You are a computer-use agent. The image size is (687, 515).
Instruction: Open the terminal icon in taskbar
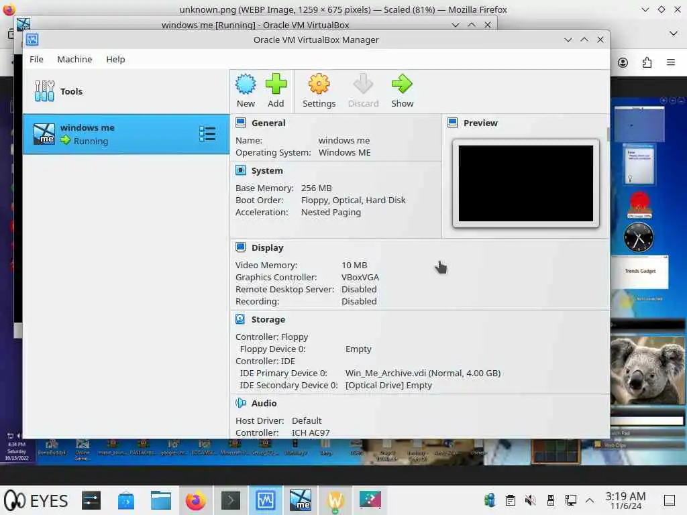(x=231, y=500)
